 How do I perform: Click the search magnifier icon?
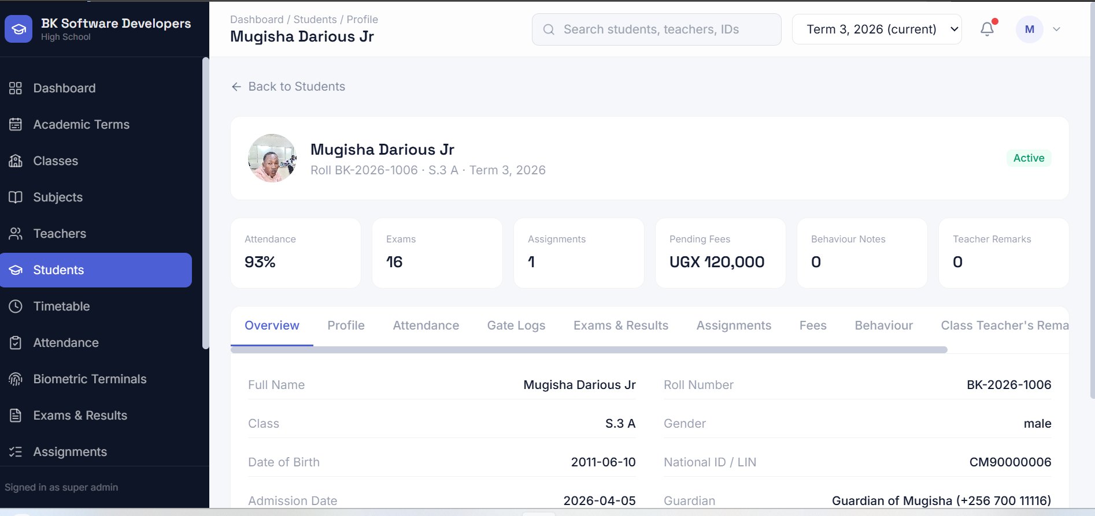[549, 29]
